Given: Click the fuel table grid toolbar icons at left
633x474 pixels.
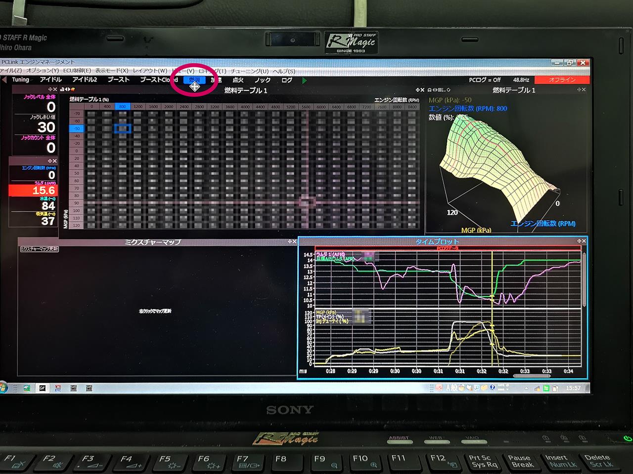Looking at the screenshot, I should coord(67,90).
